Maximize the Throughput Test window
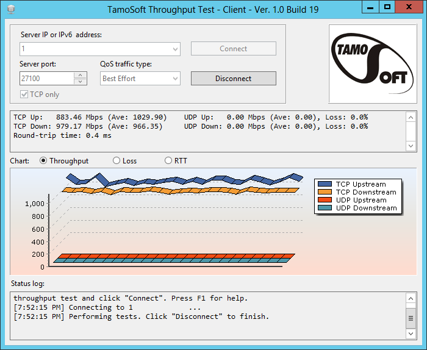The width and height of the screenshot is (427, 350). [x=387, y=7]
